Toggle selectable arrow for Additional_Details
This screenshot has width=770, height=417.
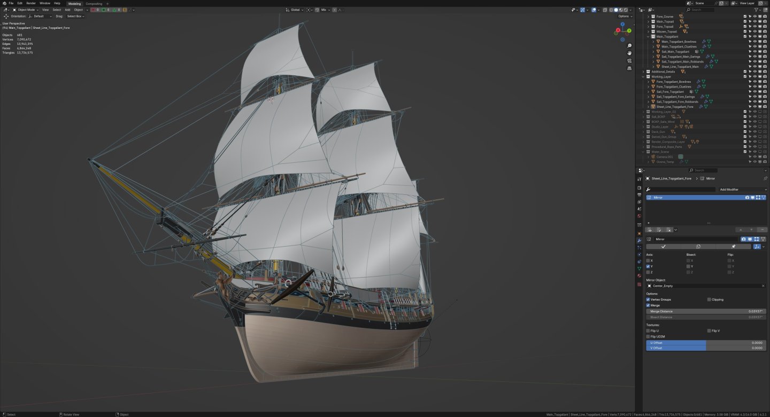click(x=750, y=72)
